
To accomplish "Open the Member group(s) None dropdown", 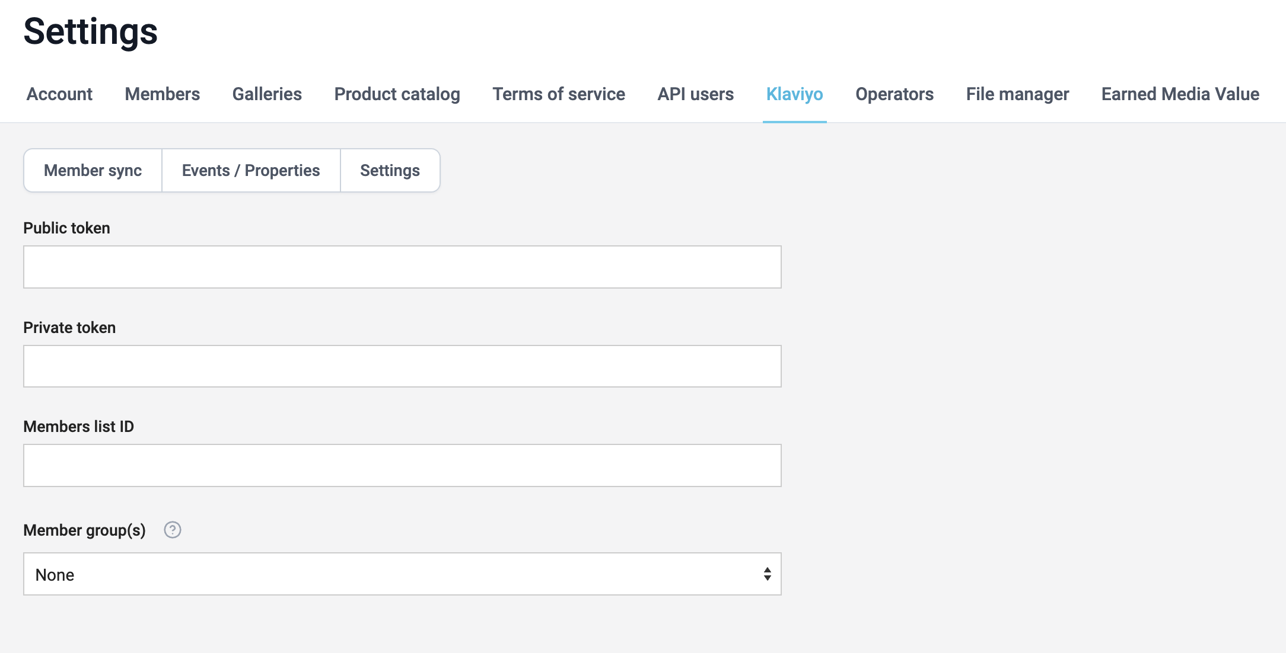I will click(402, 574).
